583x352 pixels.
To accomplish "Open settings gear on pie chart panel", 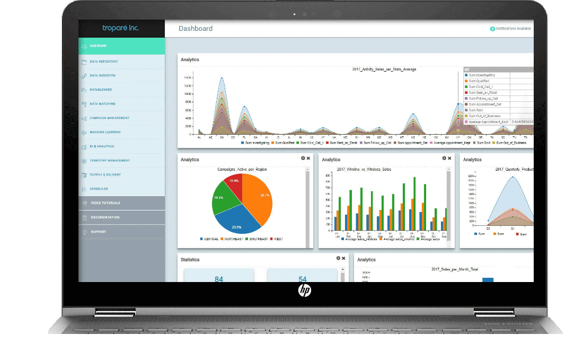I will pyautogui.click(x=303, y=158).
